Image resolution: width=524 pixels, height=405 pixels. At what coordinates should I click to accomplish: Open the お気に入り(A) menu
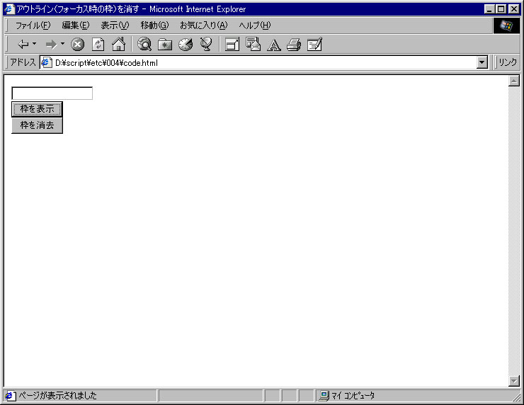coord(203,25)
